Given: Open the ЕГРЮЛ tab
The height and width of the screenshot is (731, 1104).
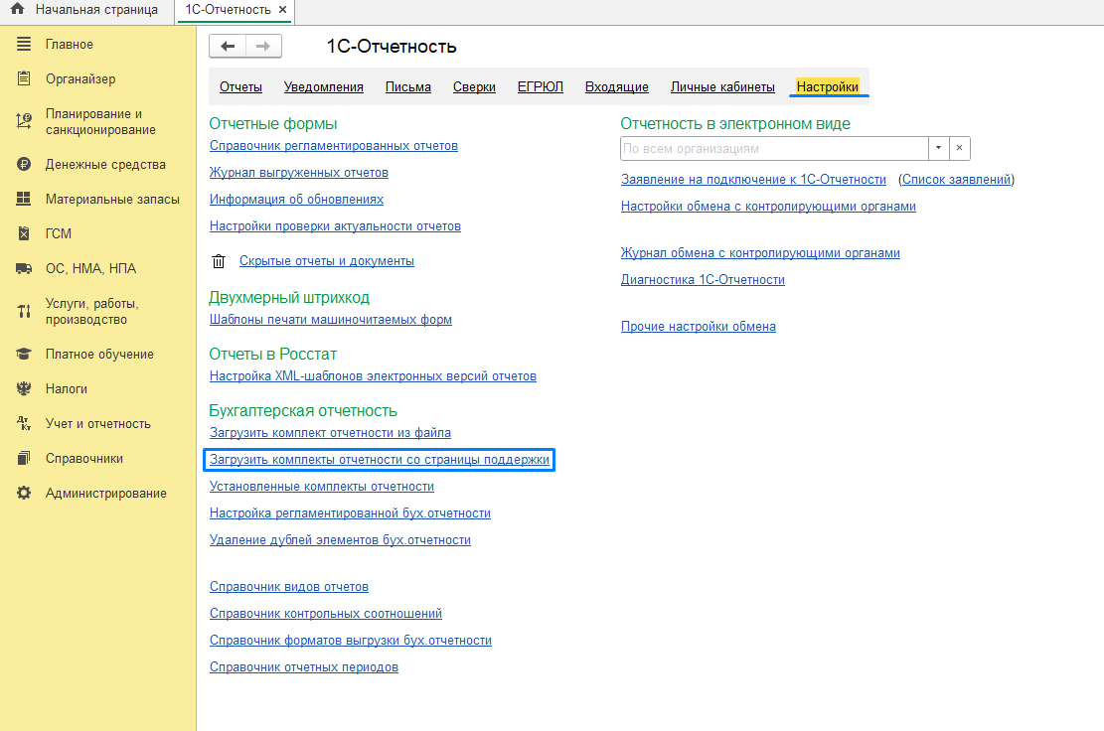Looking at the screenshot, I should click(x=541, y=87).
